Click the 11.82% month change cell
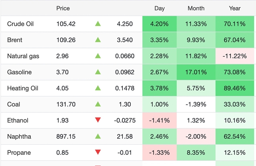The image size is (256, 166). 196,56
